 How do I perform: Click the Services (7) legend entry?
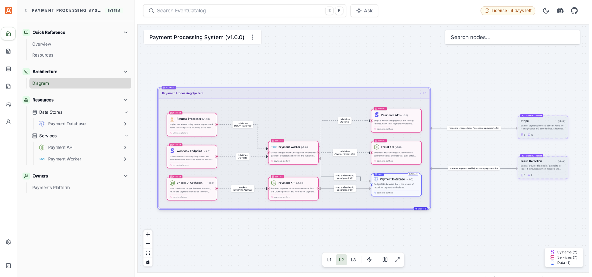564,257
